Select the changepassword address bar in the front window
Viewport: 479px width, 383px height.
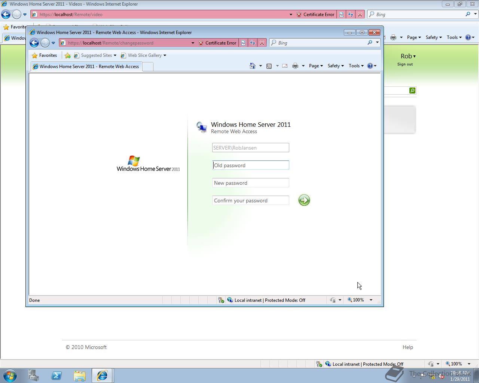point(127,43)
